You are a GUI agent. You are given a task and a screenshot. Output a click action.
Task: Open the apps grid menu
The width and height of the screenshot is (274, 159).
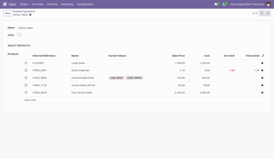coord(5,4)
